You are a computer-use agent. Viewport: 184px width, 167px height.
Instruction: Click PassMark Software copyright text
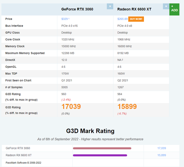point(24,163)
